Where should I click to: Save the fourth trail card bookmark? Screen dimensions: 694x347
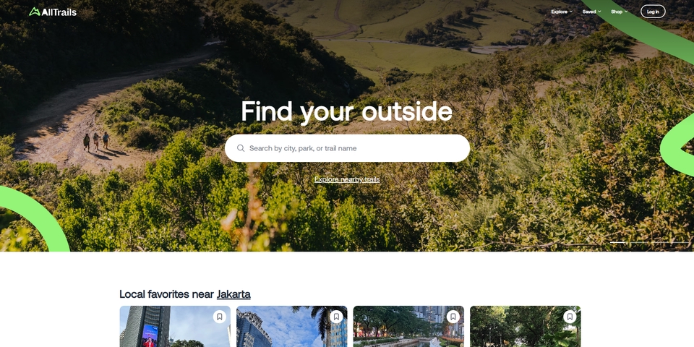click(x=570, y=317)
